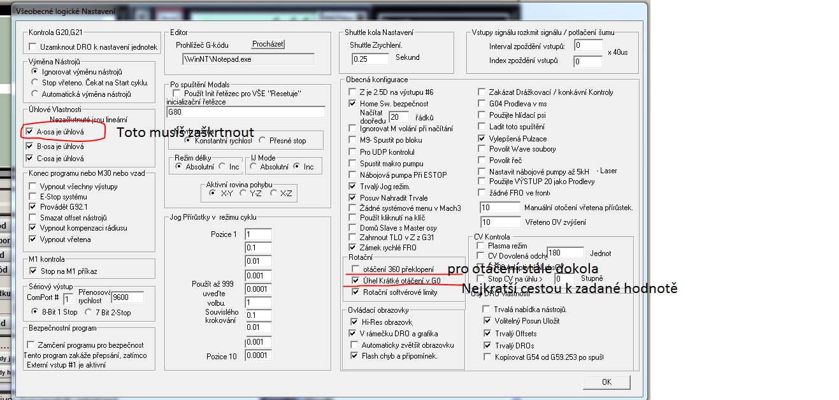Focus the Přenosová rychlost 9600 field

click(128, 297)
